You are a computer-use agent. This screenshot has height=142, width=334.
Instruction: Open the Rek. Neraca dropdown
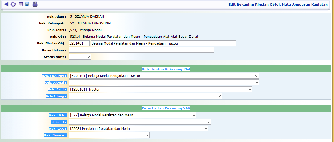(109, 135)
